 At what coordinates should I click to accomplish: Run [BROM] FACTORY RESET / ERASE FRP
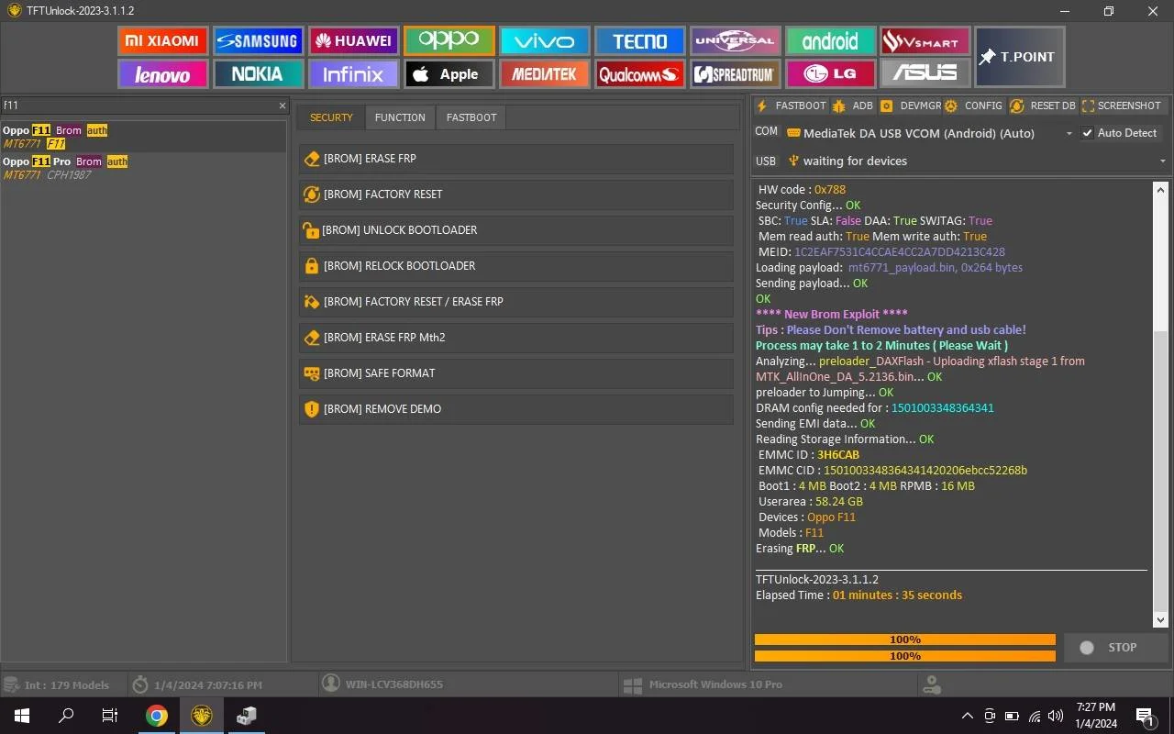pyautogui.click(x=516, y=301)
